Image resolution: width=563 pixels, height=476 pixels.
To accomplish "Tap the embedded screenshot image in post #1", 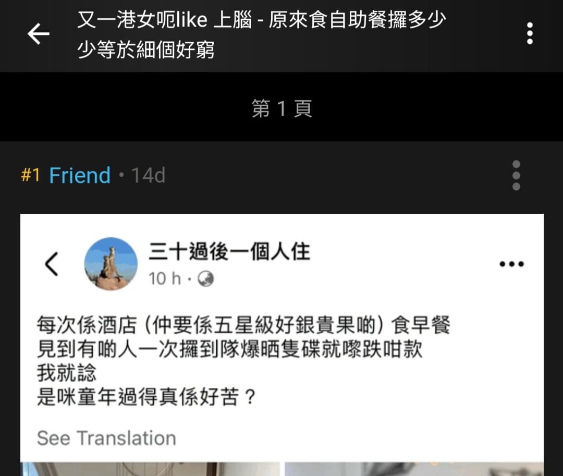I will pyautogui.click(x=282, y=345).
